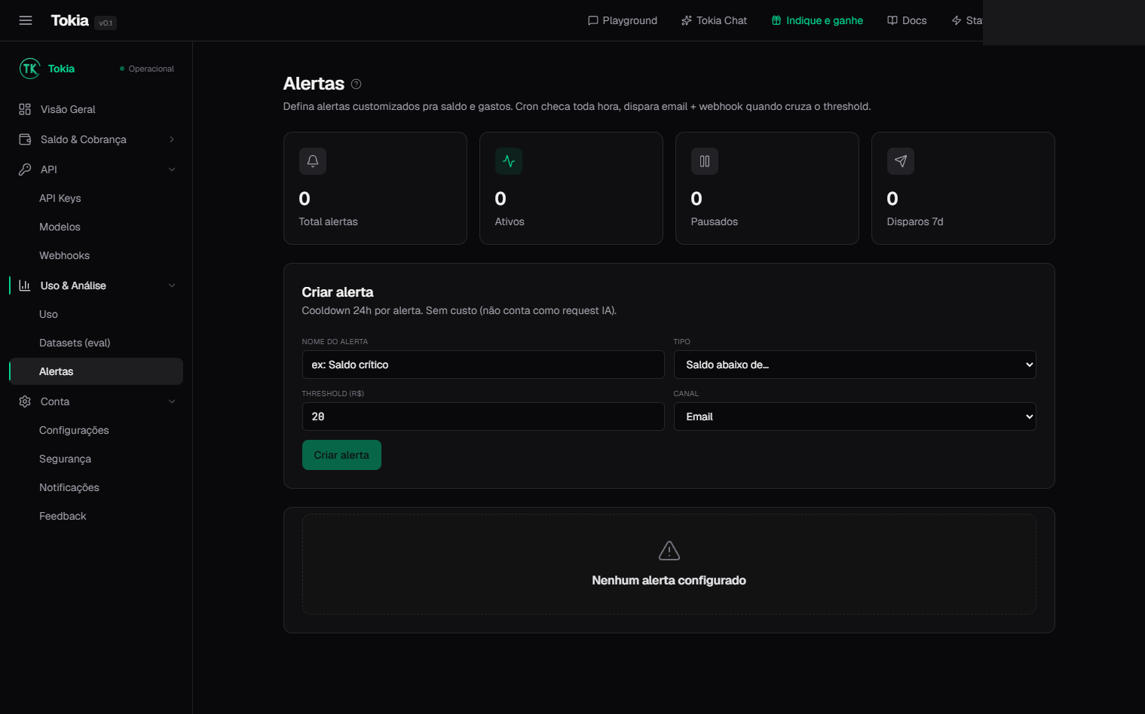Open Playground from the top navigation
Screen dimensions: 1145x714
pos(623,20)
